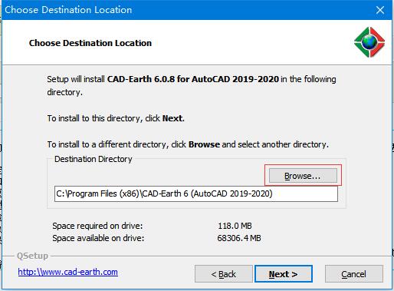Click the Space available on drive label
The width and height of the screenshot is (394, 291).
pyautogui.click(x=98, y=238)
